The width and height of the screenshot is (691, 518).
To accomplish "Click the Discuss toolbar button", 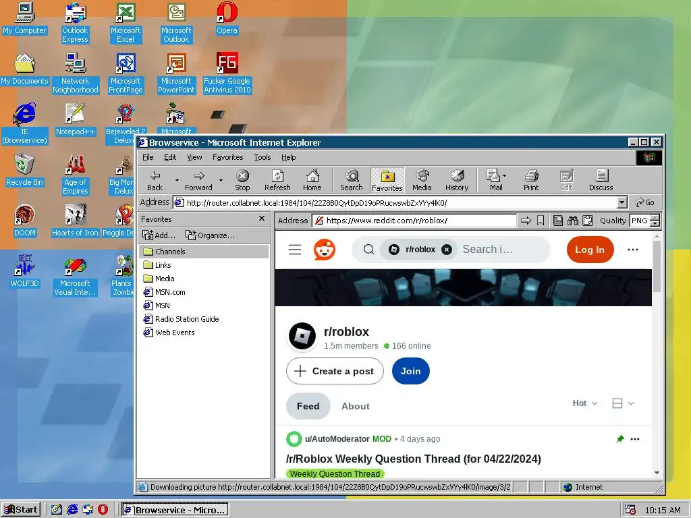I will (601, 180).
